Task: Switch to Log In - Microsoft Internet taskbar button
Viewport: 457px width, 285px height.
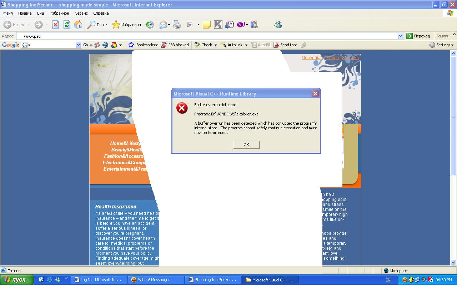Action: tap(99, 280)
